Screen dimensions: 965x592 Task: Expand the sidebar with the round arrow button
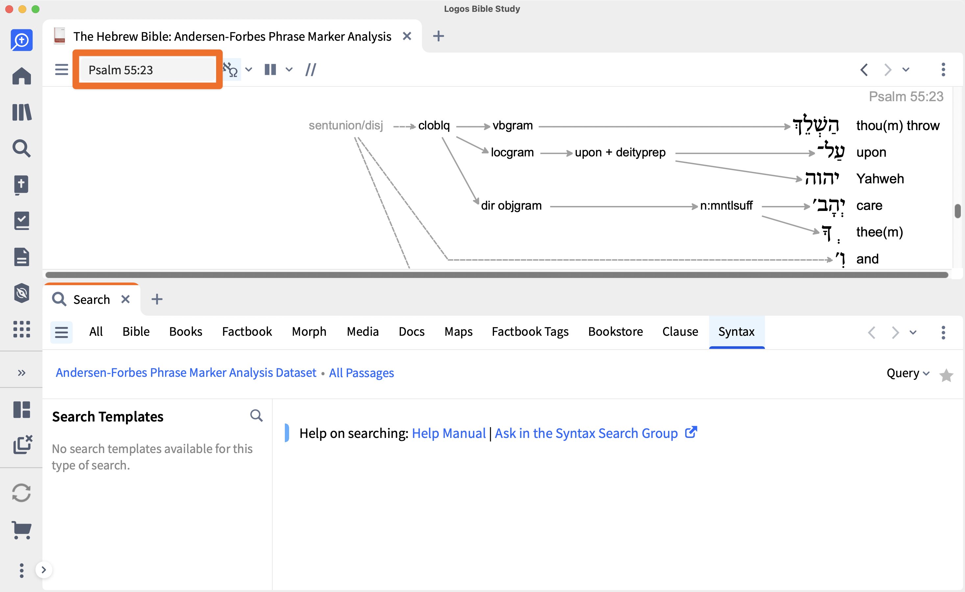(x=44, y=570)
